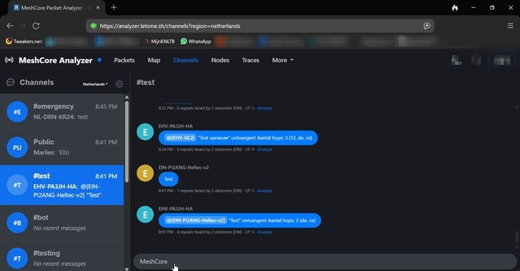Open the Map page
This screenshot has width=520, height=271.
[x=154, y=60]
